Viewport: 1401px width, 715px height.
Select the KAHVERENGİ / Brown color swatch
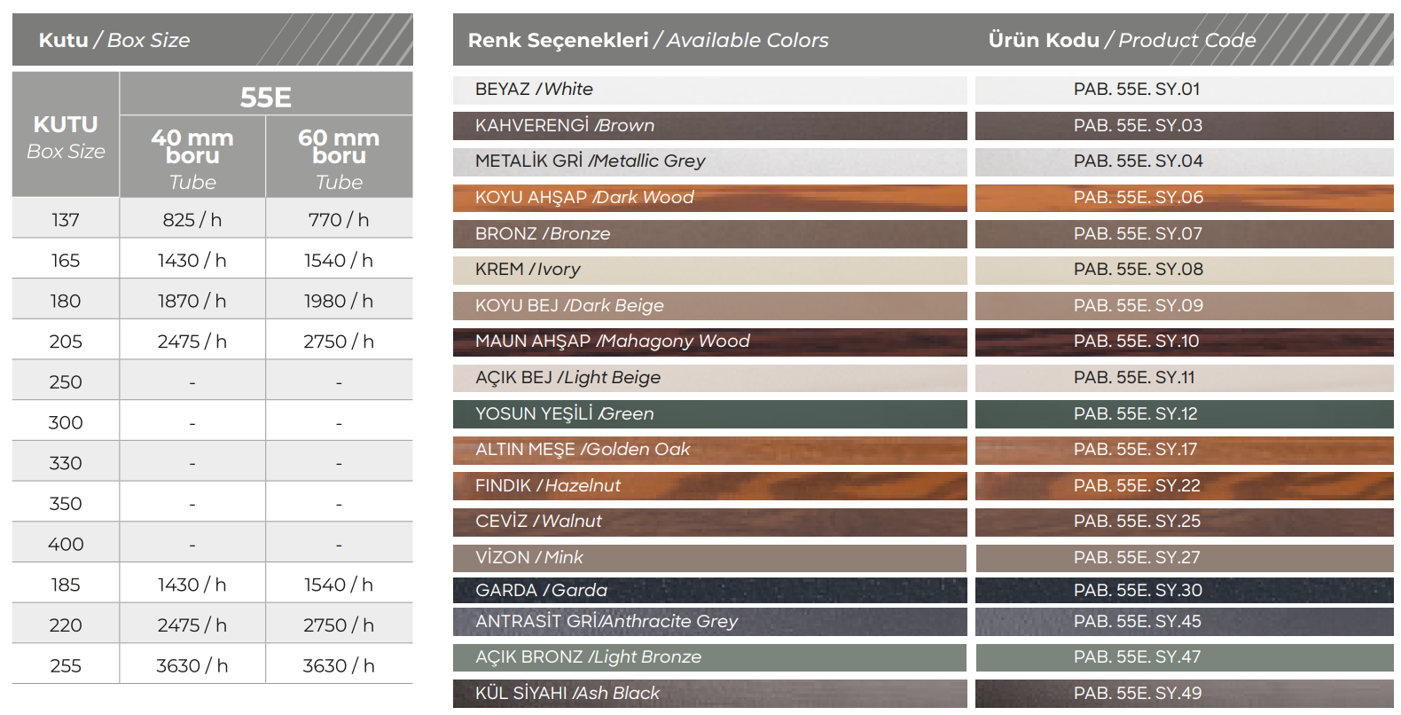(x=709, y=125)
